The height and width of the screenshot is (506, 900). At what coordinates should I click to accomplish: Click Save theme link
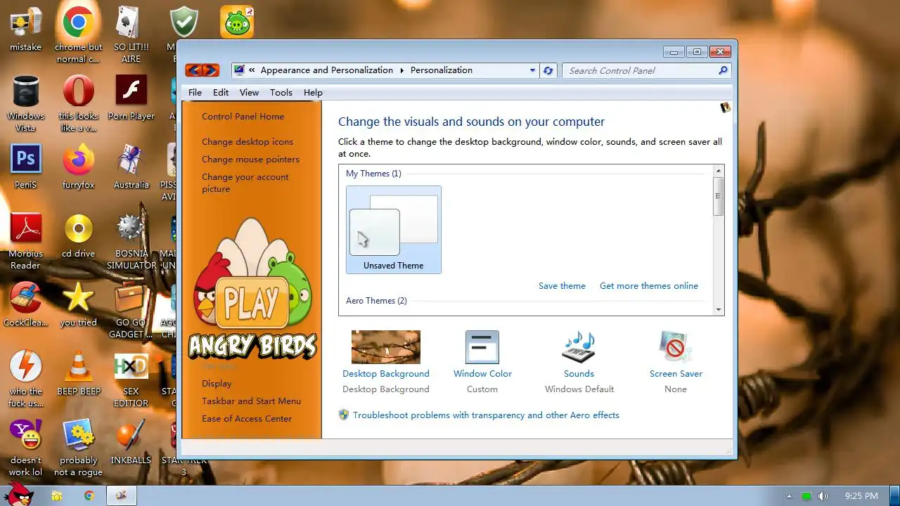pos(562,286)
